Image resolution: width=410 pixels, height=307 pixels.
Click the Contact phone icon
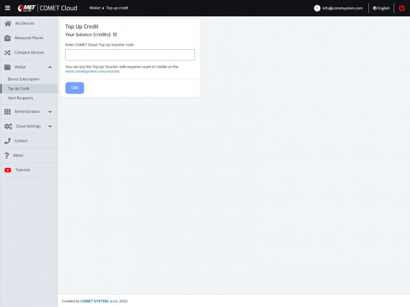click(8, 141)
